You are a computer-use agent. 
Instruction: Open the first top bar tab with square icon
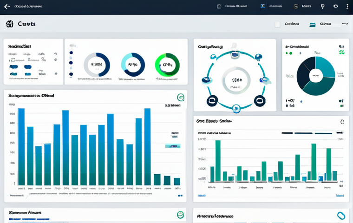point(232,7)
